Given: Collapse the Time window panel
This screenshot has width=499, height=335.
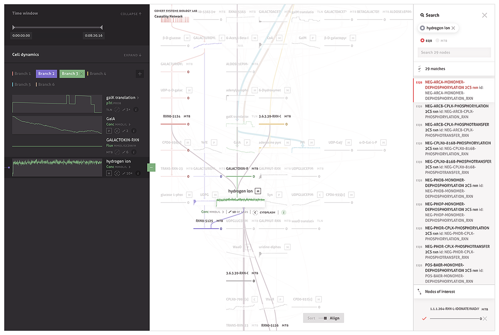Looking at the screenshot, I should click(x=131, y=14).
